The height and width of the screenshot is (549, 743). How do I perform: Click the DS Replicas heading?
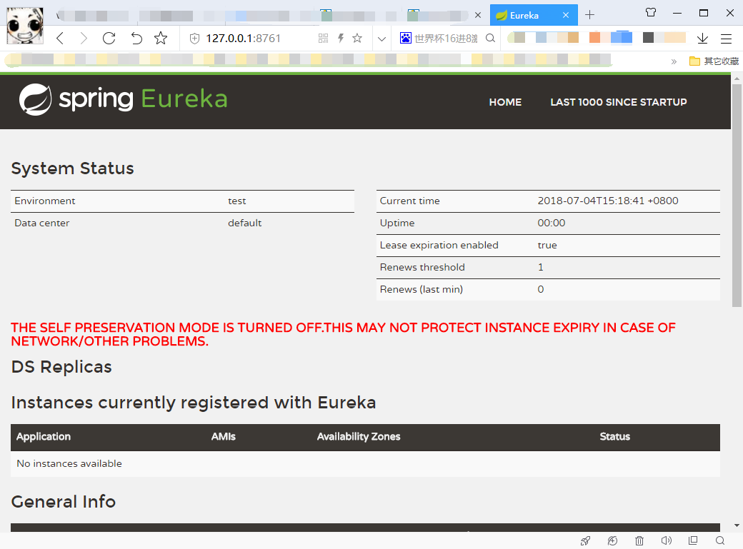click(x=61, y=367)
